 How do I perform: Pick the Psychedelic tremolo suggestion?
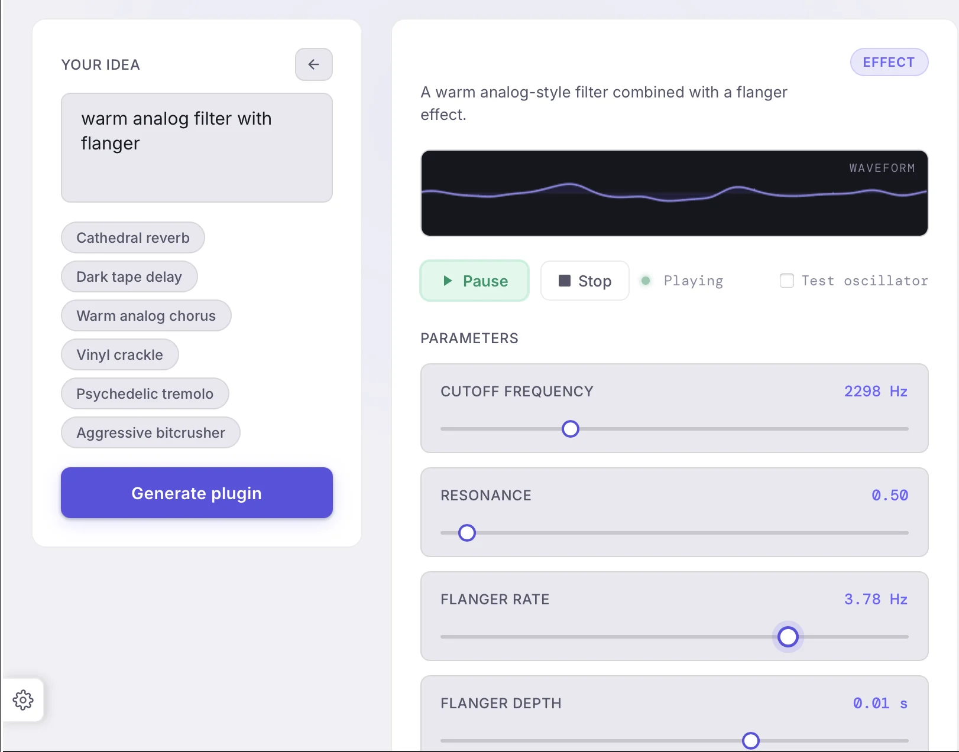coord(145,393)
